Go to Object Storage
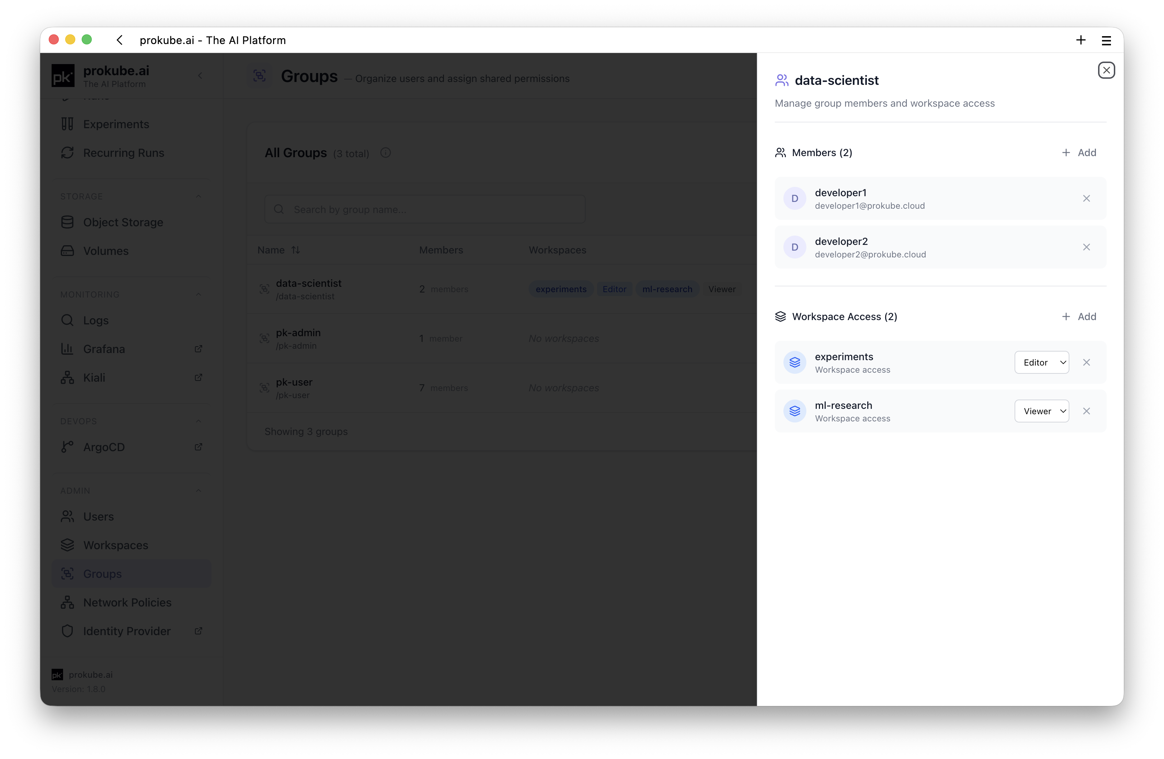 131,222
